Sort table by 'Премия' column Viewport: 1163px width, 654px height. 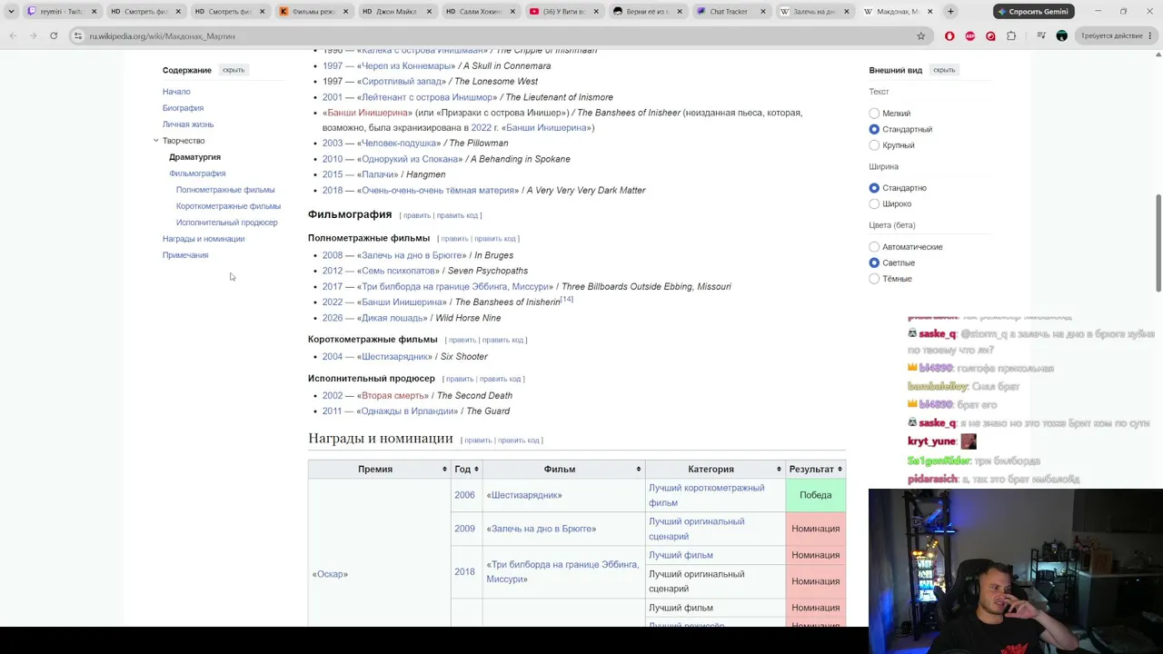[x=379, y=470]
